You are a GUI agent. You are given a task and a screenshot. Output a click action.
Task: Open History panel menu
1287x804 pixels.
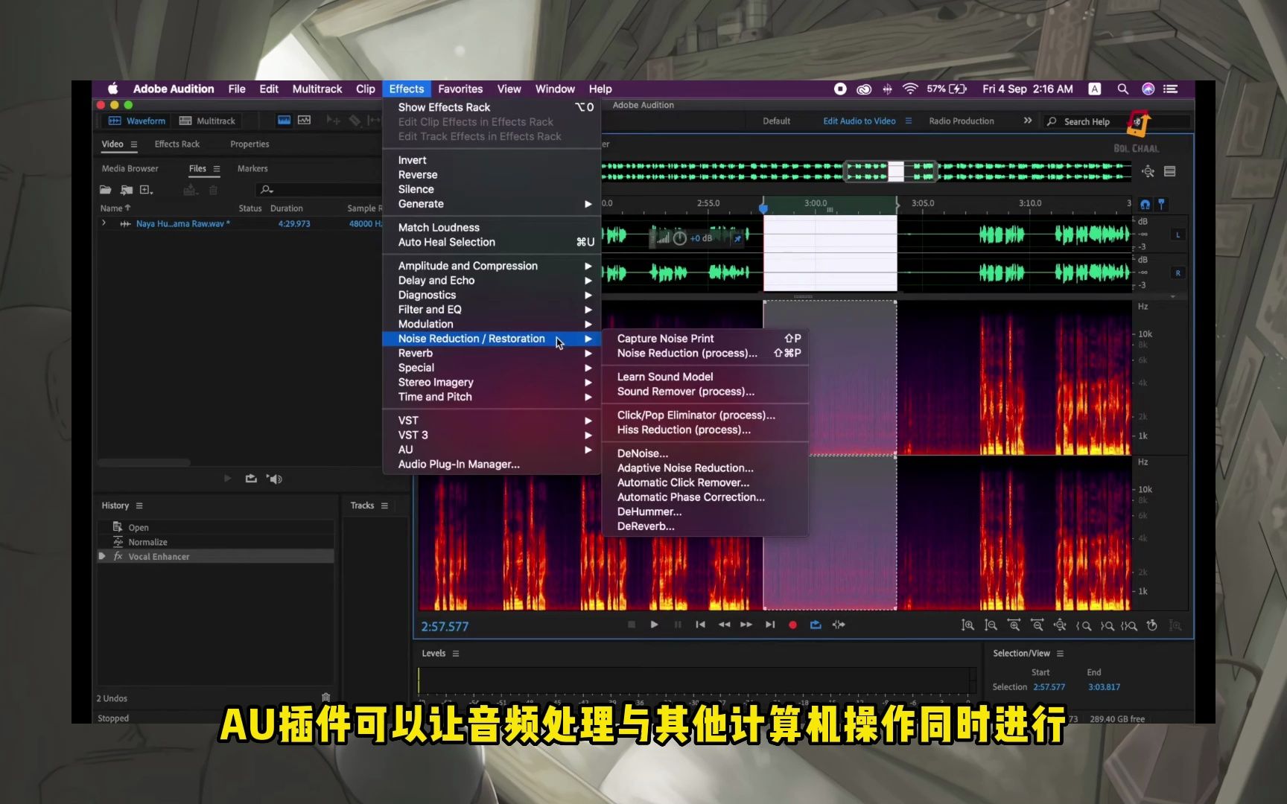tap(139, 505)
